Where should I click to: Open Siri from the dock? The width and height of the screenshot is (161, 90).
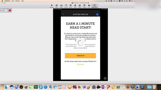[x=12, y=87]
